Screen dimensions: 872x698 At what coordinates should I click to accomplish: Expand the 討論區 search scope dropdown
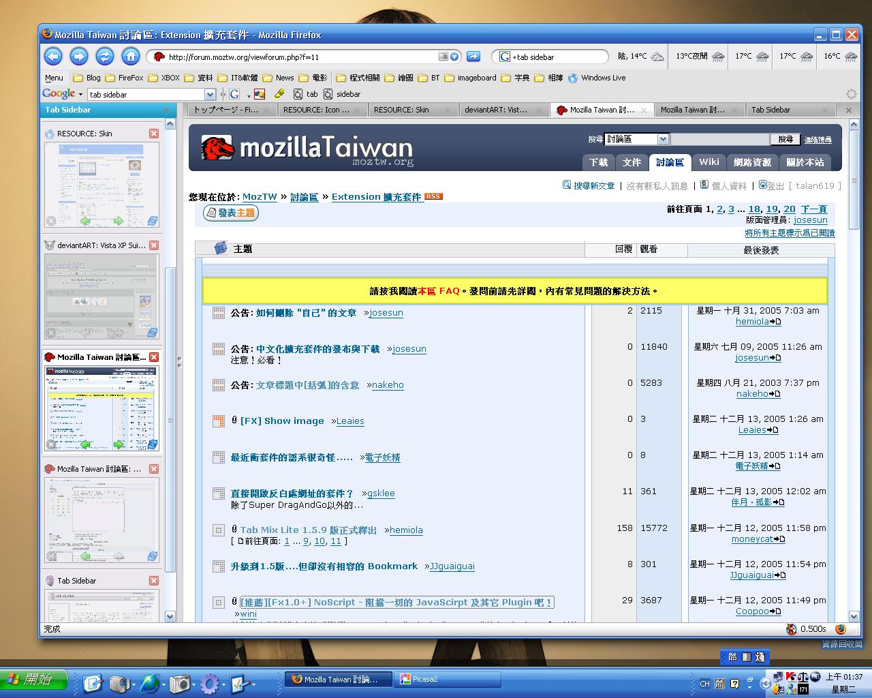663,139
